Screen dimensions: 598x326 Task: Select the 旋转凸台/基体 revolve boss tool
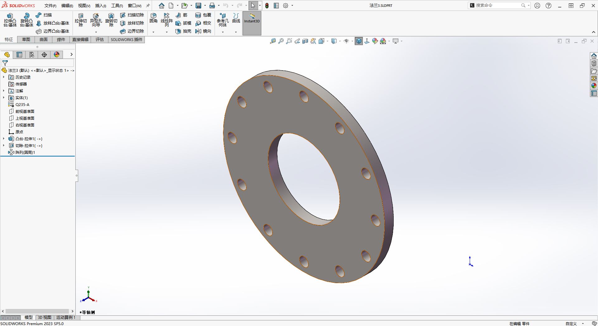[26, 20]
